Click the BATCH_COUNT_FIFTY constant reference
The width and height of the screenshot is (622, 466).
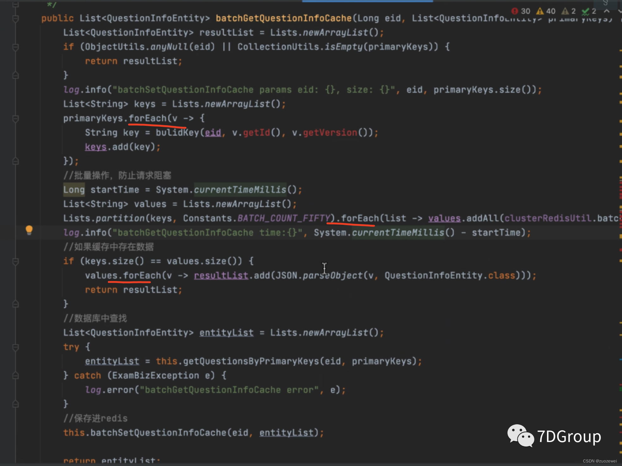284,218
